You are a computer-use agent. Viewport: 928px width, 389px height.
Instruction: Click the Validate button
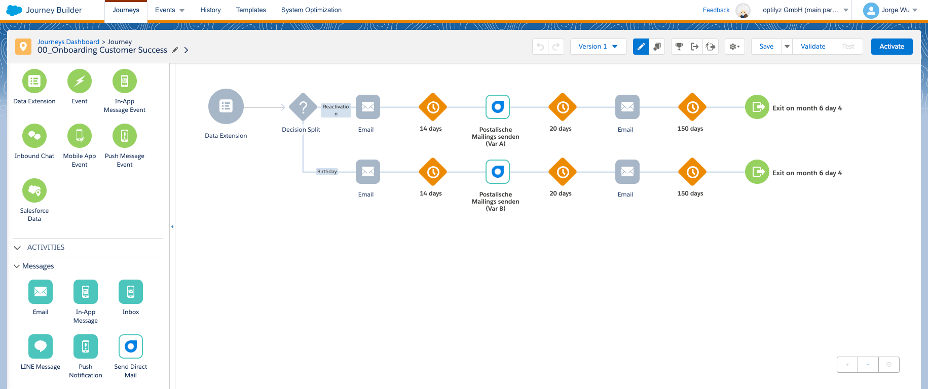tap(813, 47)
